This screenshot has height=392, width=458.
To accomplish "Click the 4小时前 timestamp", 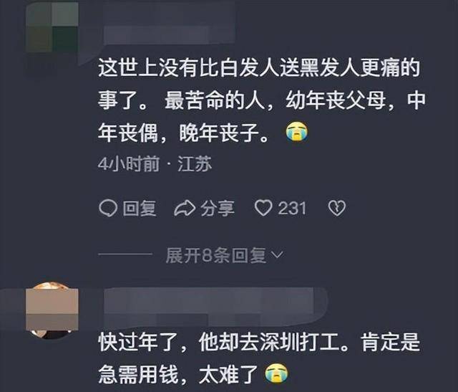I will click(x=129, y=164).
